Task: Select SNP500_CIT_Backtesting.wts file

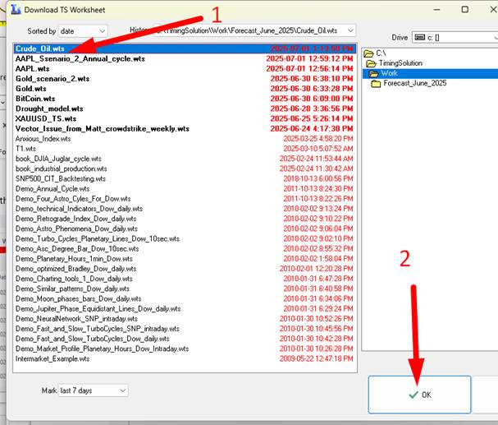Action: pos(185,178)
